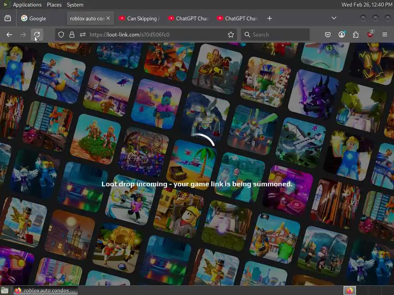The image size is (394, 295).
Task: Click the construction worker hard hat thumbnail
Action: [179, 212]
